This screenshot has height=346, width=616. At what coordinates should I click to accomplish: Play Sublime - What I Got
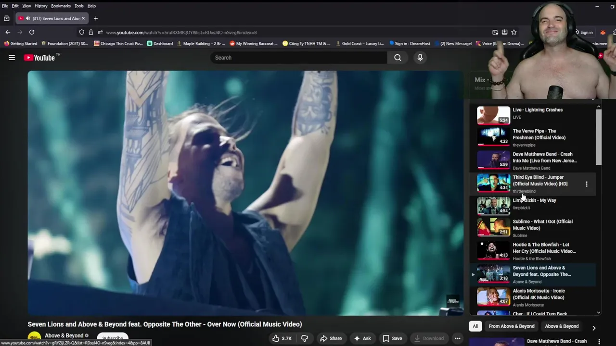(x=533, y=228)
